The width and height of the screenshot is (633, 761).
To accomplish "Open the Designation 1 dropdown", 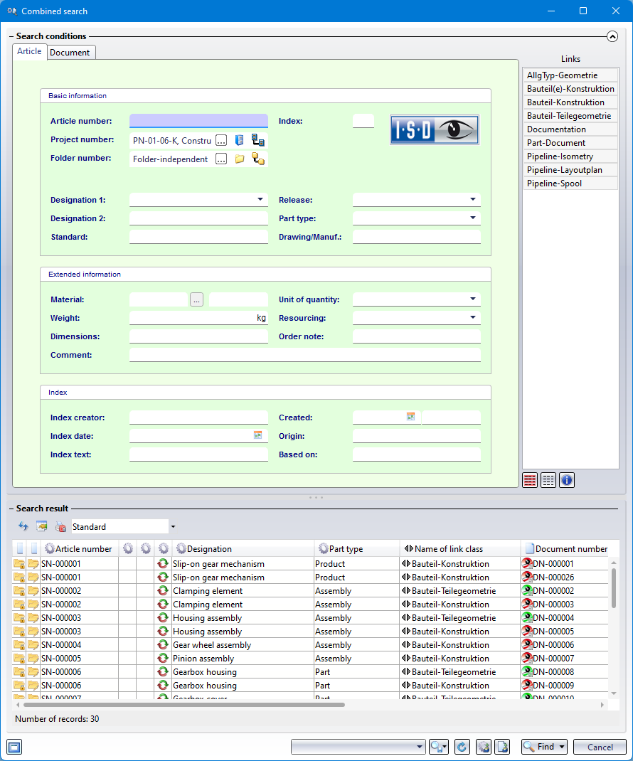I will tap(260, 199).
